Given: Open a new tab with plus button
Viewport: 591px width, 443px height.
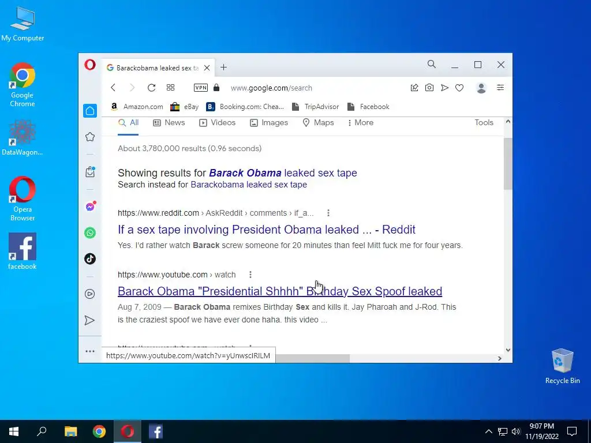Looking at the screenshot, I should (x=223, y=67).
